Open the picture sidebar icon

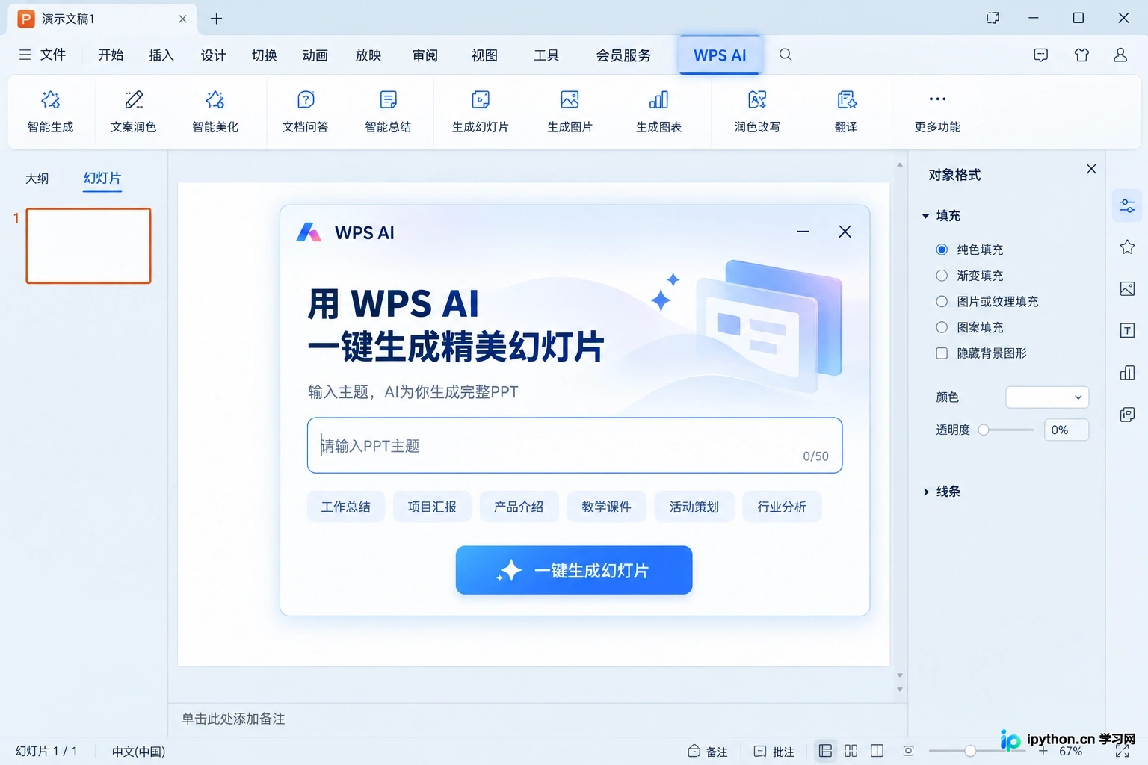[1127, 289]
